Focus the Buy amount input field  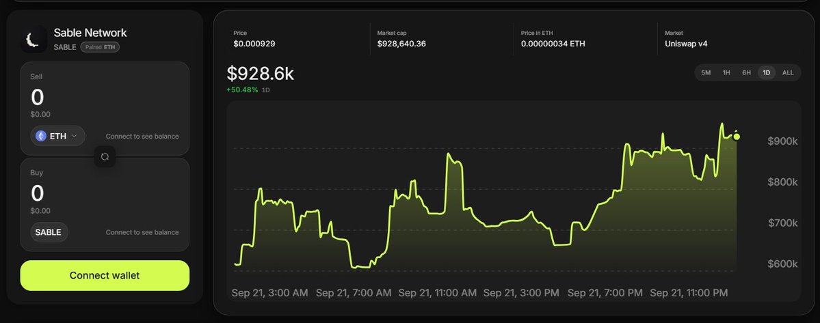click(105, 193)
